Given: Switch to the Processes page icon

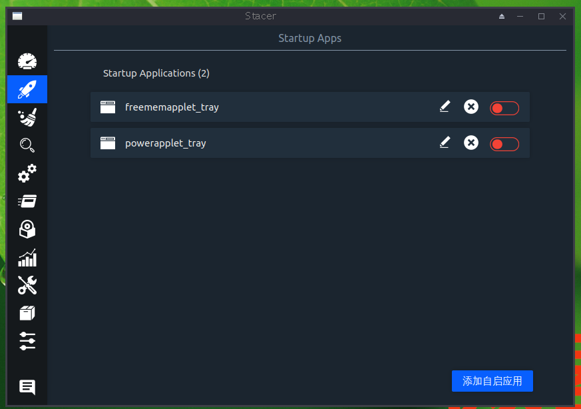Looking at the screenshot, I should [x=27, y=201].
